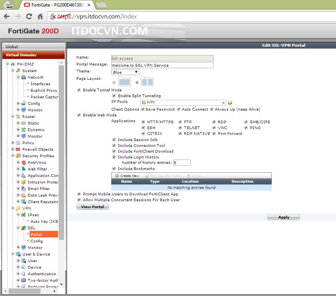The width and height of the screenshot is (336, 296).
Task: Click the Web Filter icon in the tree
Action: coord(24,169)
